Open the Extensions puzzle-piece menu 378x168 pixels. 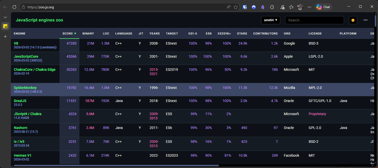[272, 7]
